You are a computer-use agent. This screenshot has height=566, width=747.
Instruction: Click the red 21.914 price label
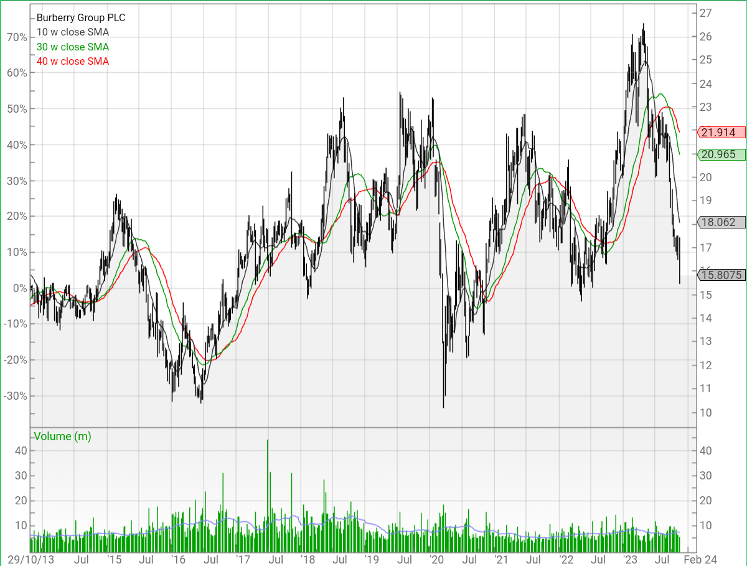pos(718,132)
